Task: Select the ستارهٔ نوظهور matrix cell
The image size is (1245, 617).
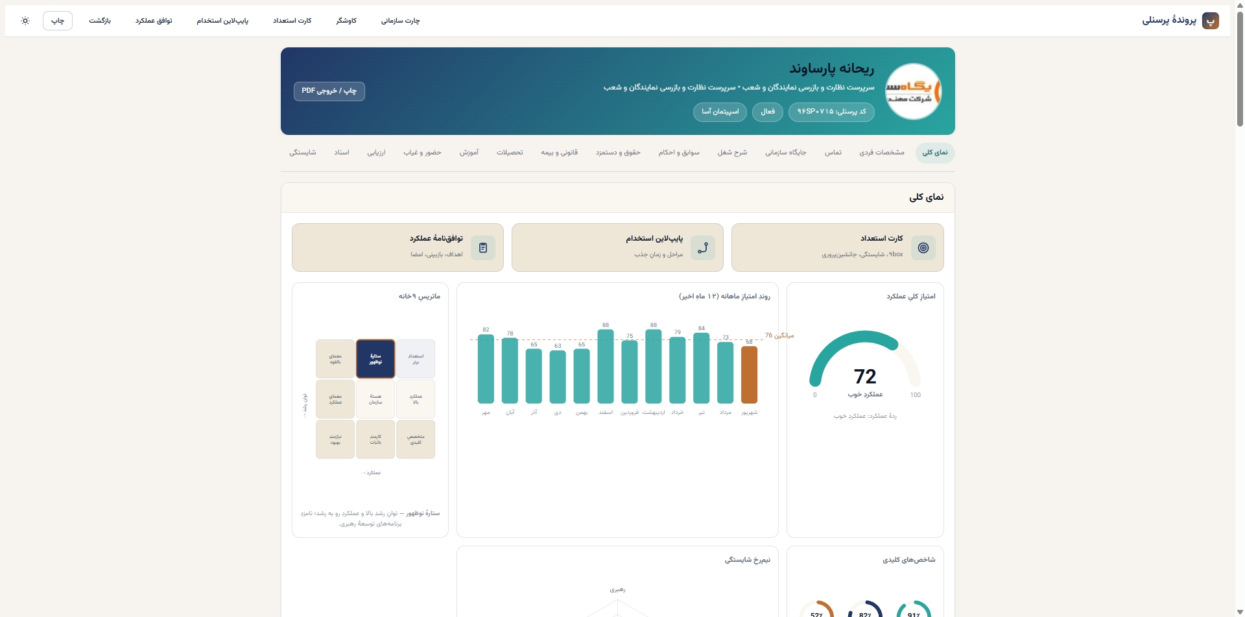Action: [375, 359]
